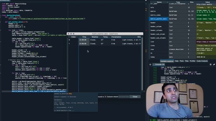
Task: Click the yr.no URL in the editor
Action: coord(52,19)
